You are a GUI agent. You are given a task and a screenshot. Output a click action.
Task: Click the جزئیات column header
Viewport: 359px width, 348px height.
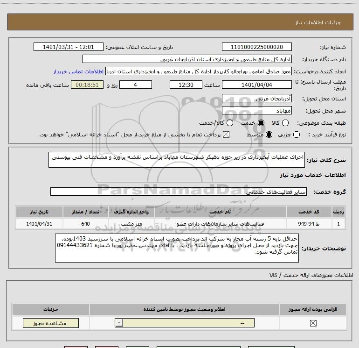51,309
